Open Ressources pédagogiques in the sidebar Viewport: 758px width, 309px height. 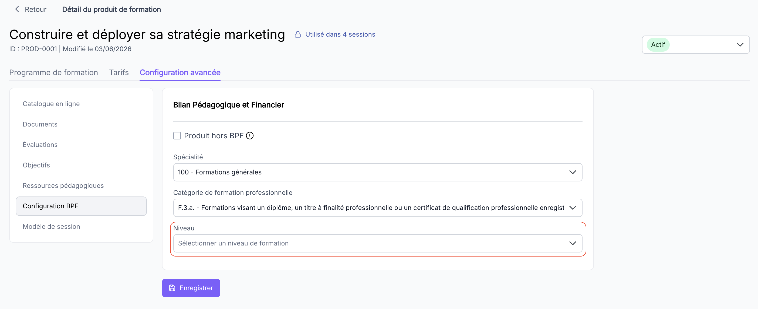point(63,186)
